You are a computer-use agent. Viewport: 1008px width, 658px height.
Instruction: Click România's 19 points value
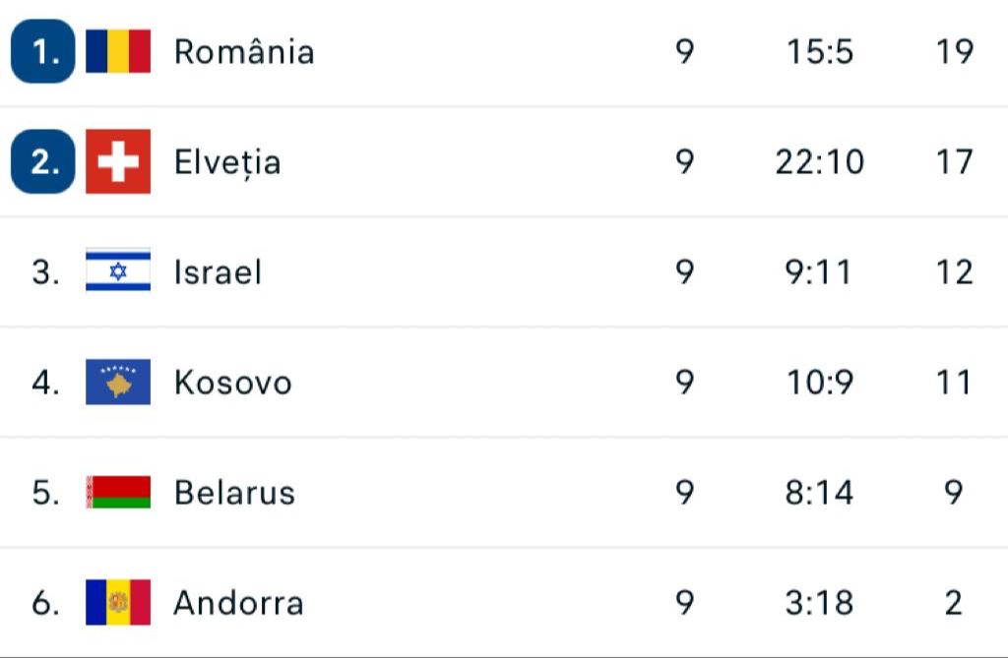(954, 51)
